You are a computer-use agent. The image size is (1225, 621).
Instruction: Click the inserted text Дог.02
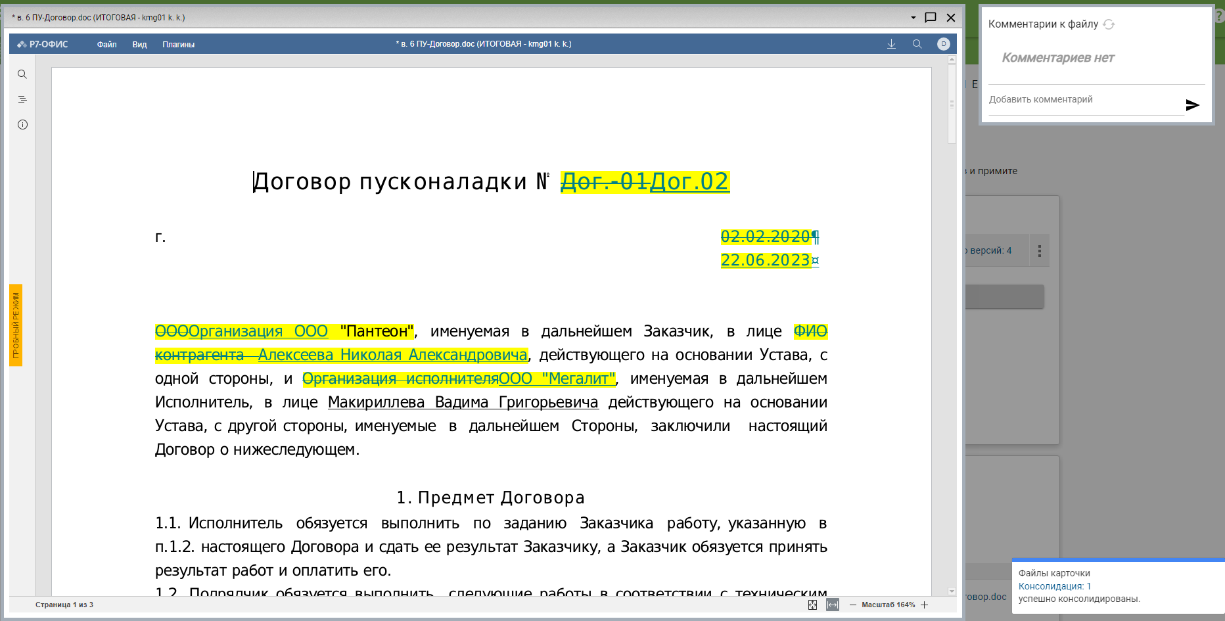point(689,181)
